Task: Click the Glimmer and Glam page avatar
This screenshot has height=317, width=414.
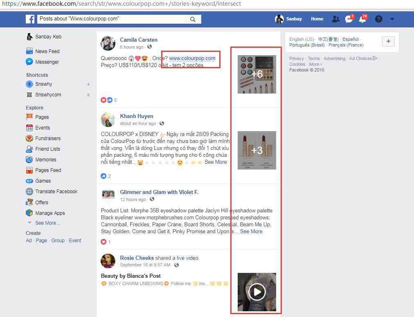Action: 108,195
